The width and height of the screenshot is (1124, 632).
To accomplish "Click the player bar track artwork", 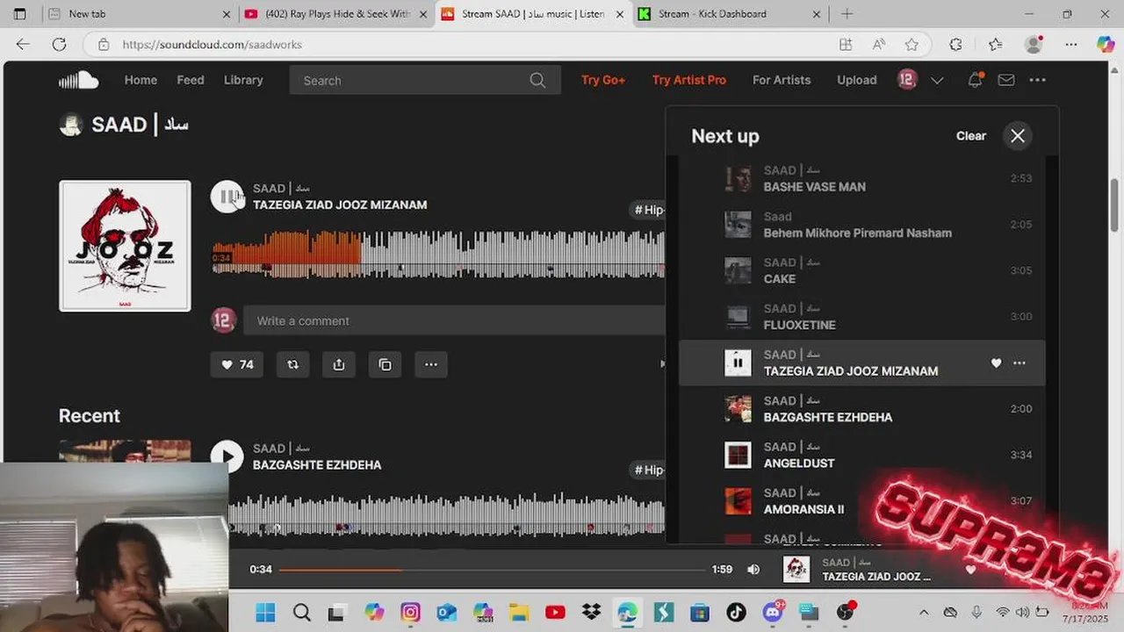I will [796, 570].
